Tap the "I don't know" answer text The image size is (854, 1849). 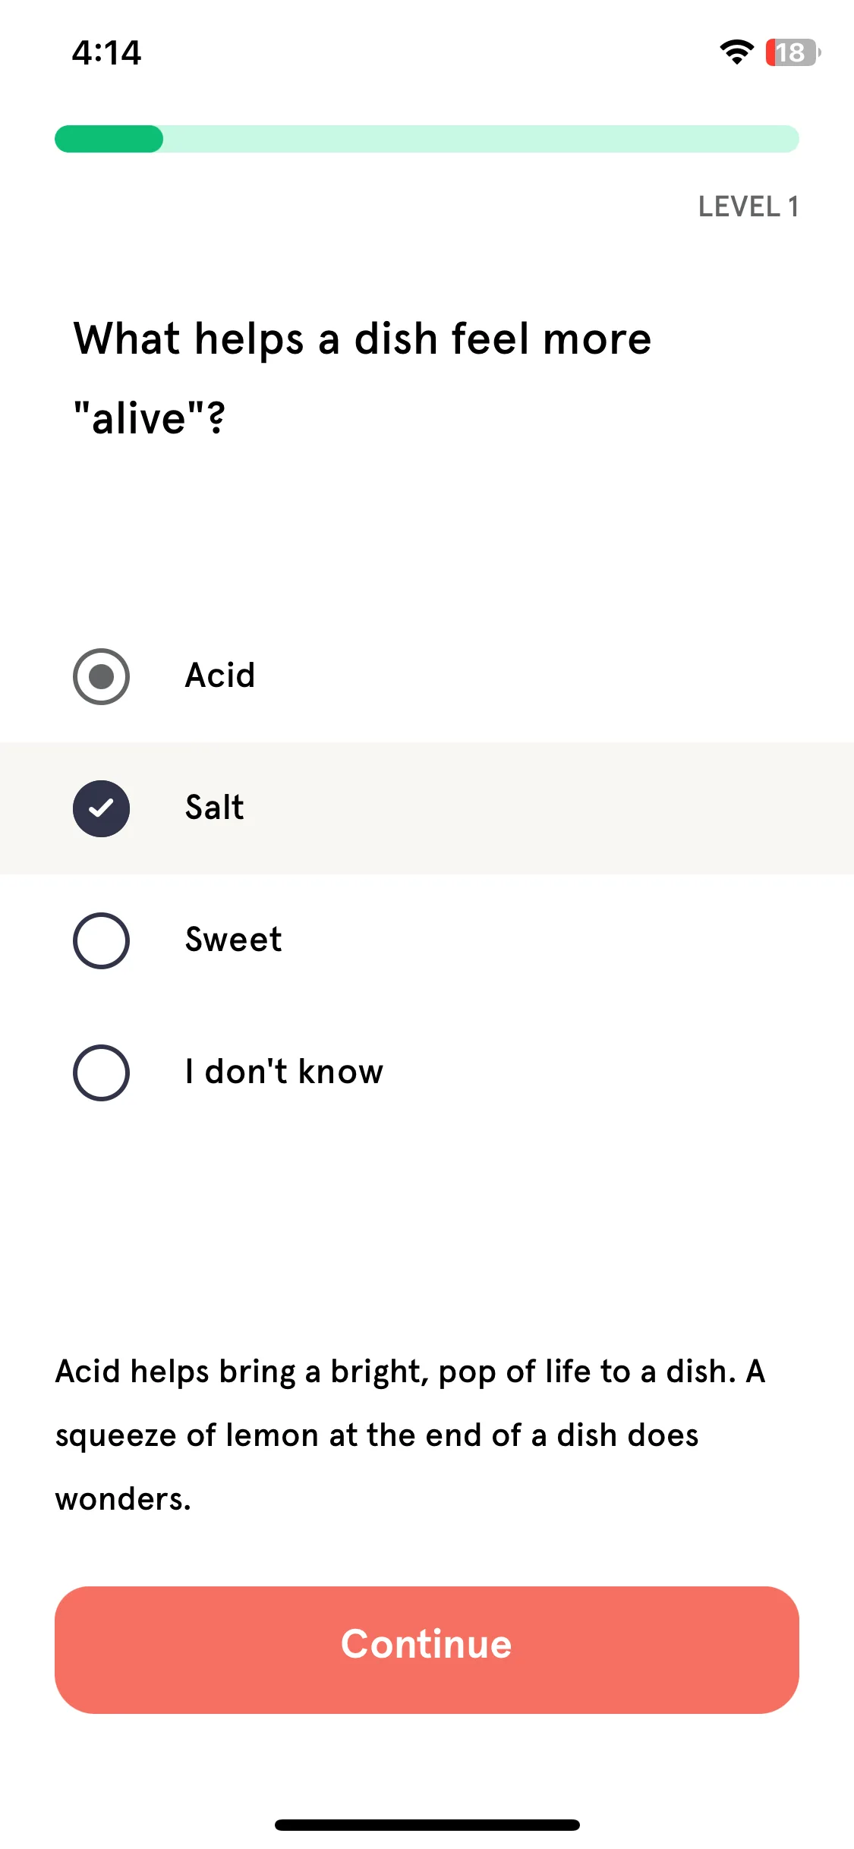[x=285, y=1072]
